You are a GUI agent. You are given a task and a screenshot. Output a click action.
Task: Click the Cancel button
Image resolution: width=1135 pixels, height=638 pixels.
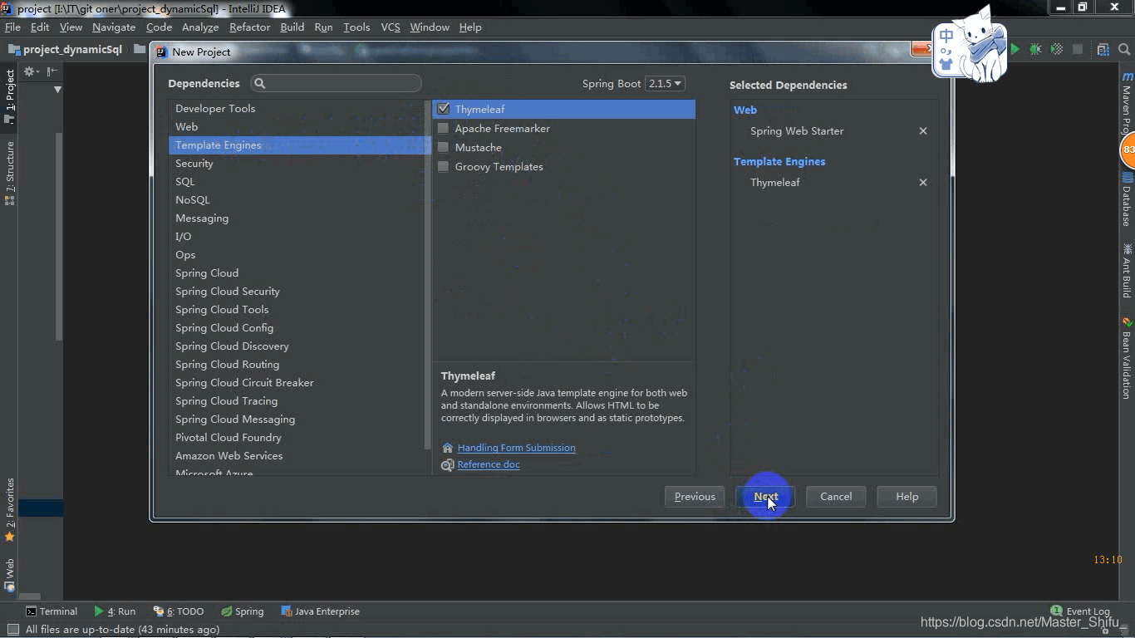(x=836, y=497)
